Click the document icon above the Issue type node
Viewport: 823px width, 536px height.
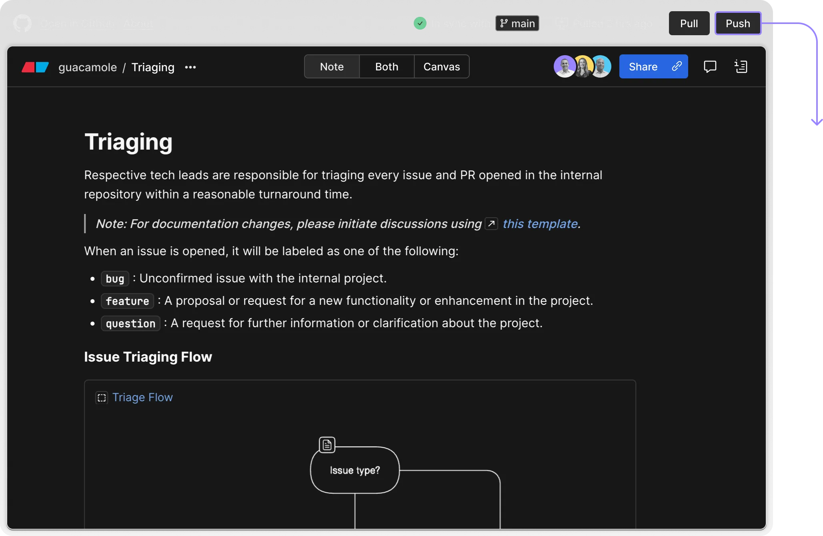[327, 444]
